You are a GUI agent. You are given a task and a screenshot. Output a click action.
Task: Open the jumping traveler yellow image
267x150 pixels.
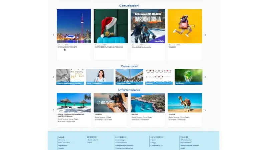point(185,26)
